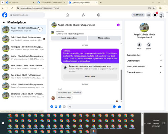Screen dimensions: 168x134
Task: Send a thumbs-up like
Action: tap(120, 107)
